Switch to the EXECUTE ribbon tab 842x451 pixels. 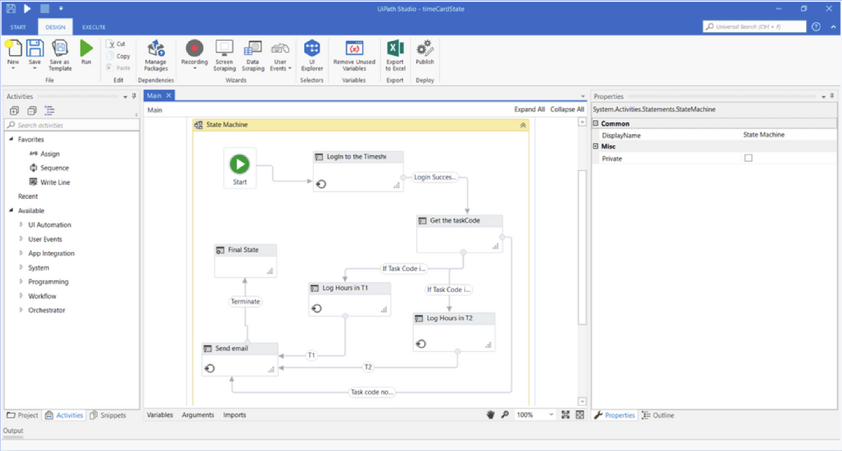pyautogui.click(x=94, y=27)
